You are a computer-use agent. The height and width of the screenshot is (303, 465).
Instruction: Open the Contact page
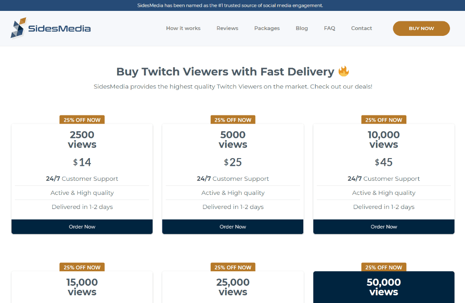[361, 28]
